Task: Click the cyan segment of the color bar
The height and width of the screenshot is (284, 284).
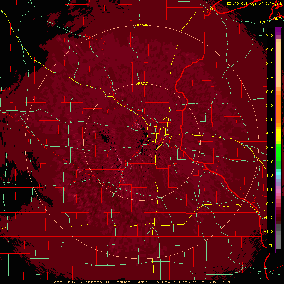Action: coord(279,173)
